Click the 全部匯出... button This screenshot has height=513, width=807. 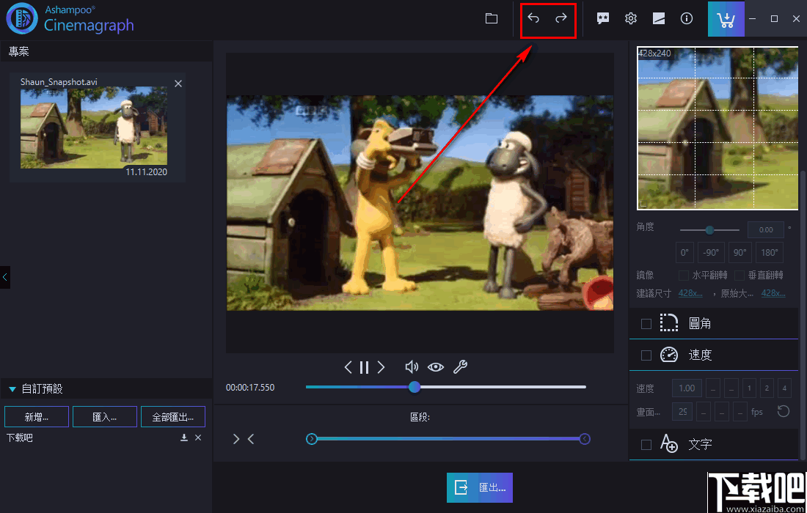[x=173, y=417]
